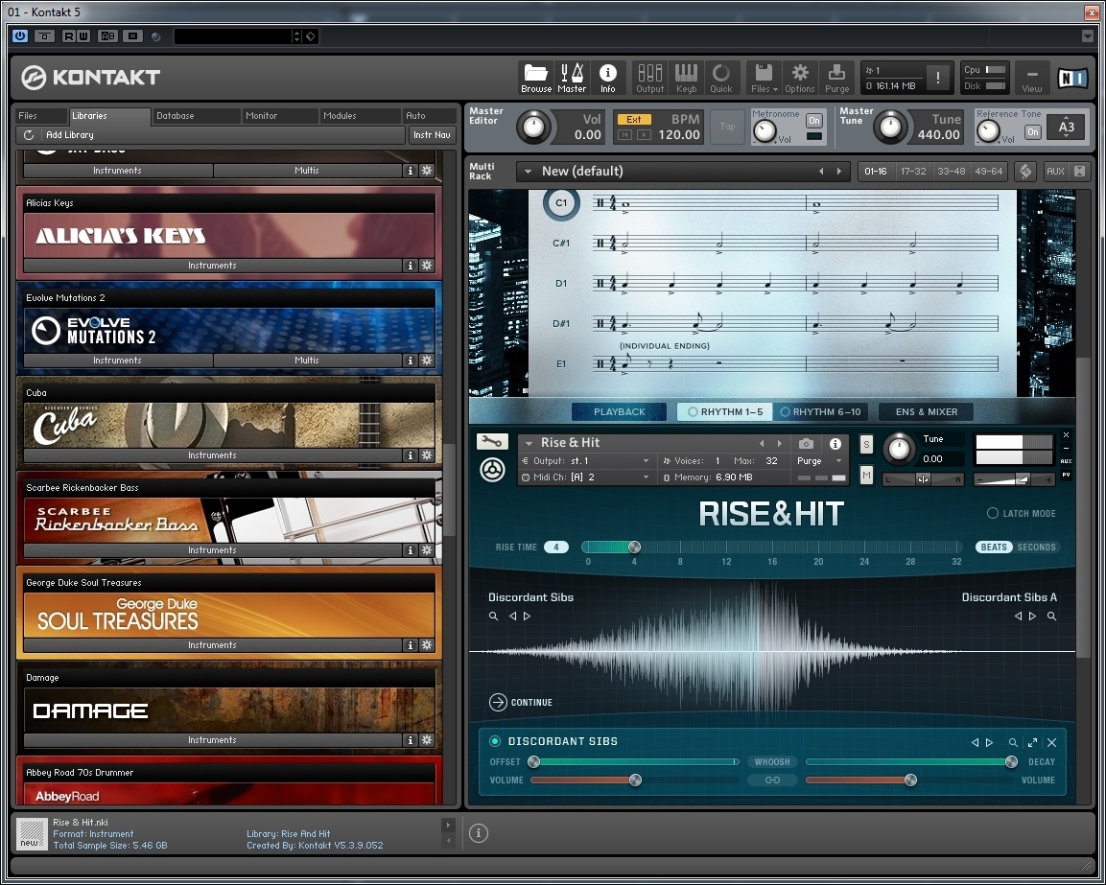Screen dimensions: 1106x885
Task: Enable Latch Mode
Action: [x=993, y=513]
